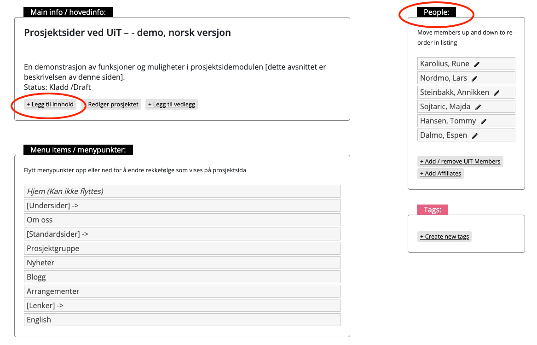Image resolution: width=537 pixels, height=345 pixels.
Task: Select the 'Om oss' menu item
Action: pyautogui.click(x=182, y=220)
